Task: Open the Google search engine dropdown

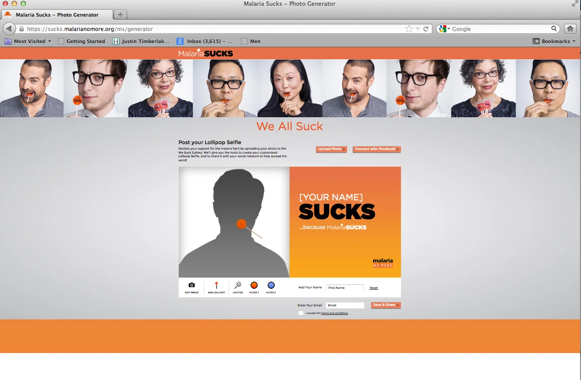Action: click(444, 29)
